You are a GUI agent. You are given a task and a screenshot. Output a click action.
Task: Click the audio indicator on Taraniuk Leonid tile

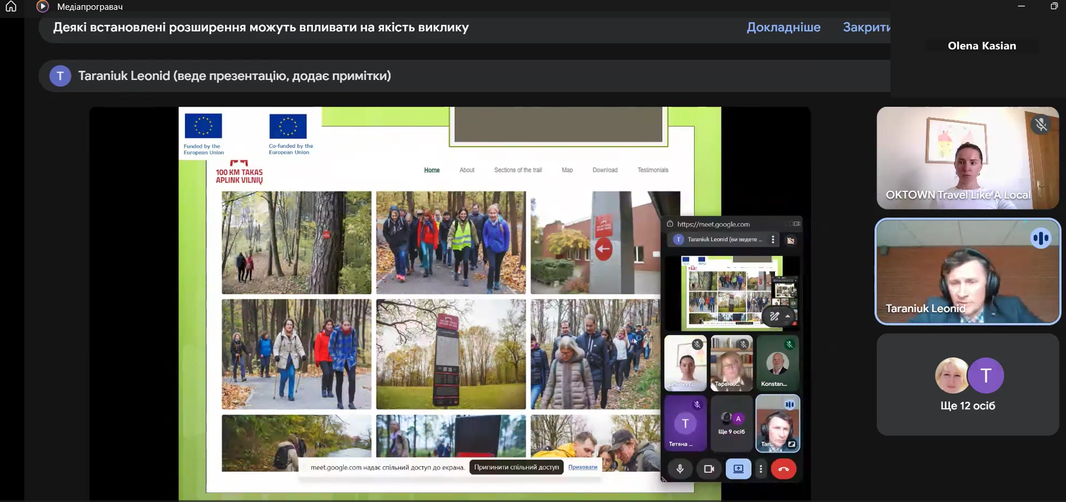1041,238
